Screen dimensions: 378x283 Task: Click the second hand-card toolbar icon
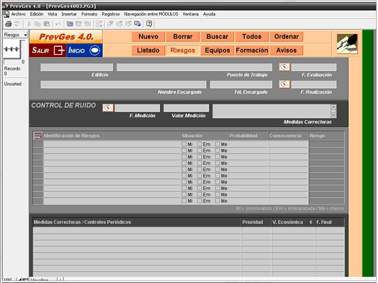128,24
